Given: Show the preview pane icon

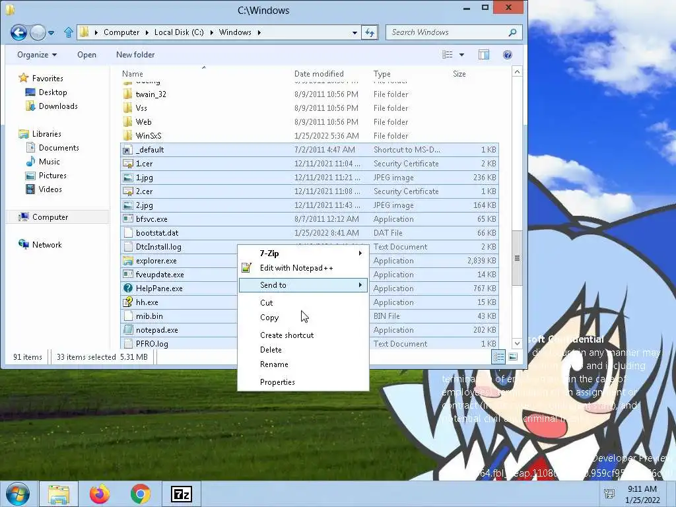Looking at the screenshot, I should tap(484, 55).
